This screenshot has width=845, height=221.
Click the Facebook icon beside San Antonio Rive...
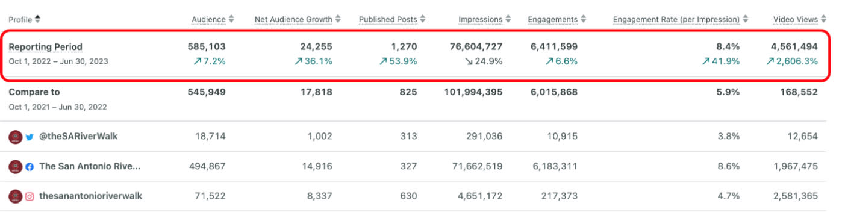(x=30, y=166)
